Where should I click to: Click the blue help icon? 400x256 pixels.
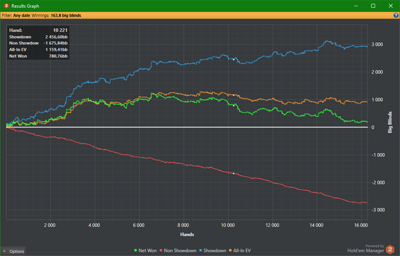pos(395,15)
